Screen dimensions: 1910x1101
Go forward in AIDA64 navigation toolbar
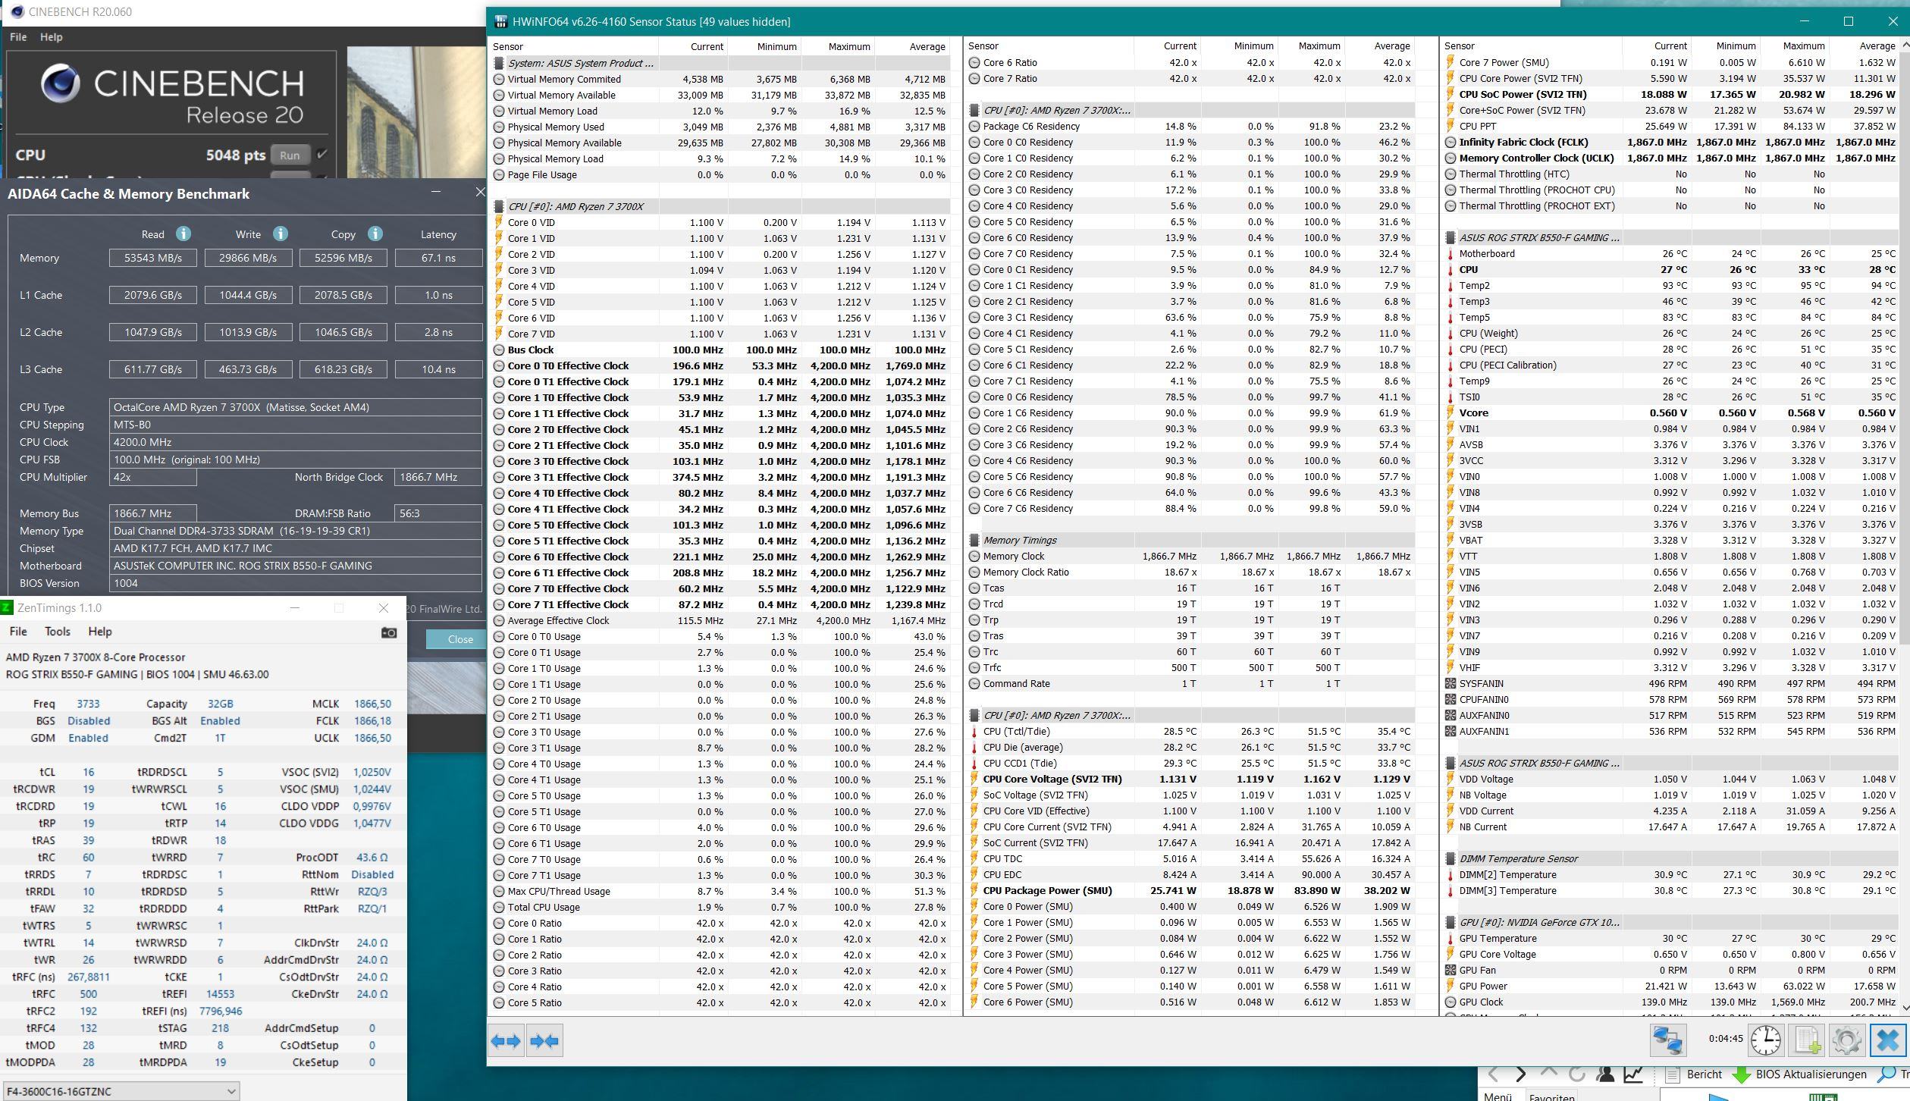1521,1074
